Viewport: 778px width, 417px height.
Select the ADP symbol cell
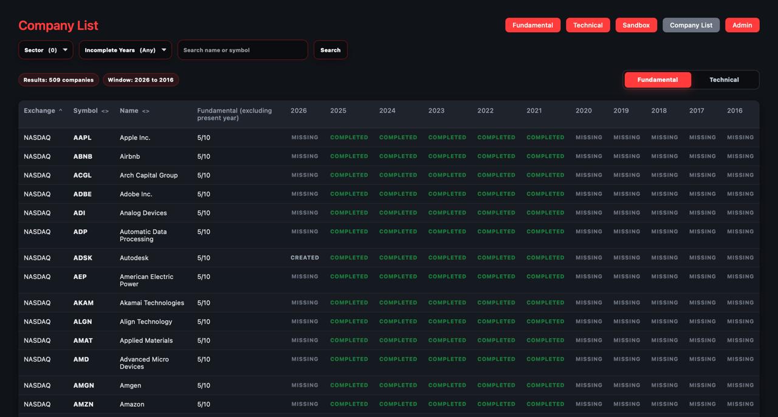[81, 232]
